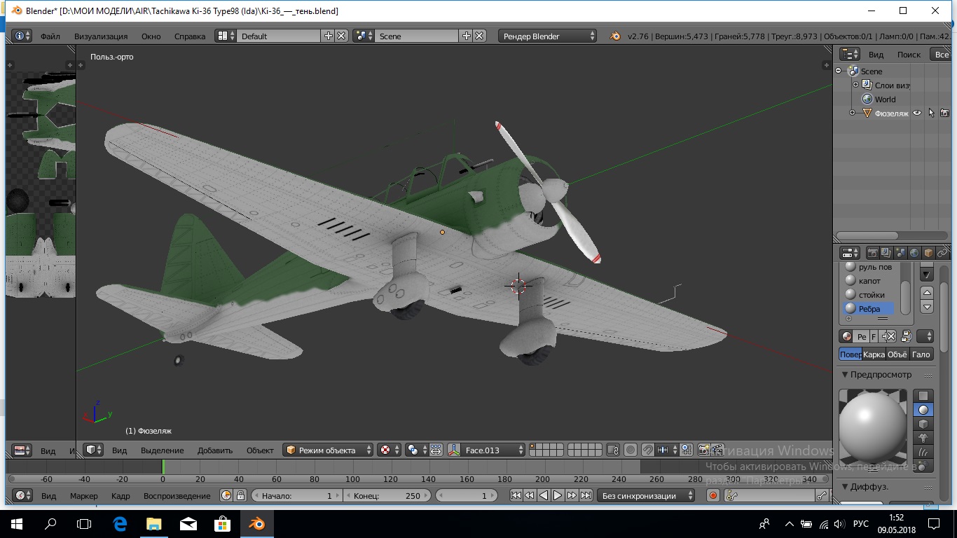This screenshot has height=538, width=957.
Task: Open the World properties tab globe icon
Action: pos(914,253)
